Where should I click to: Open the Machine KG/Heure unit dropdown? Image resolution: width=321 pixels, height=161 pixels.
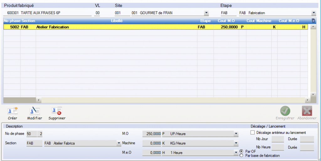(236, 143)
